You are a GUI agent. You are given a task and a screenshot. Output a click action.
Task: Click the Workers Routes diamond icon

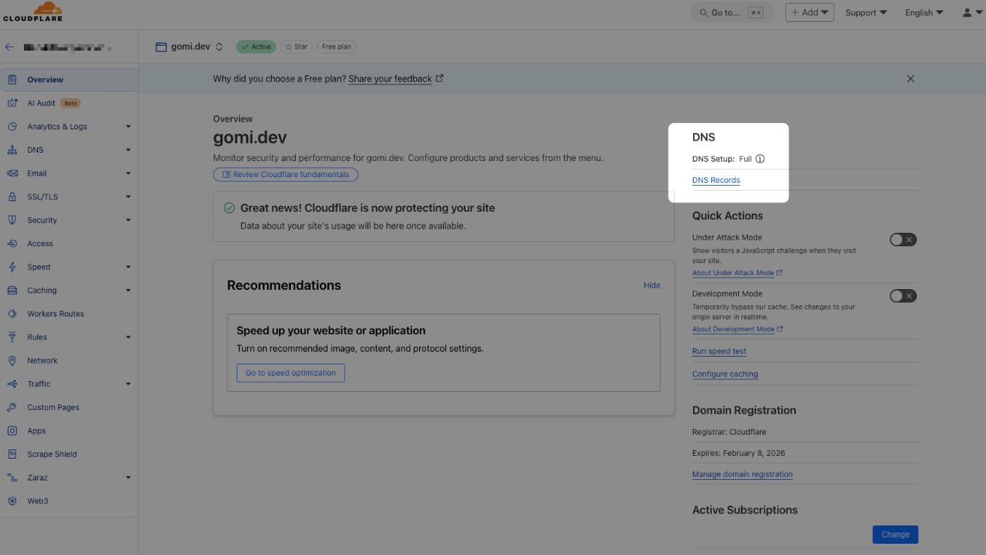click(12, 314)
